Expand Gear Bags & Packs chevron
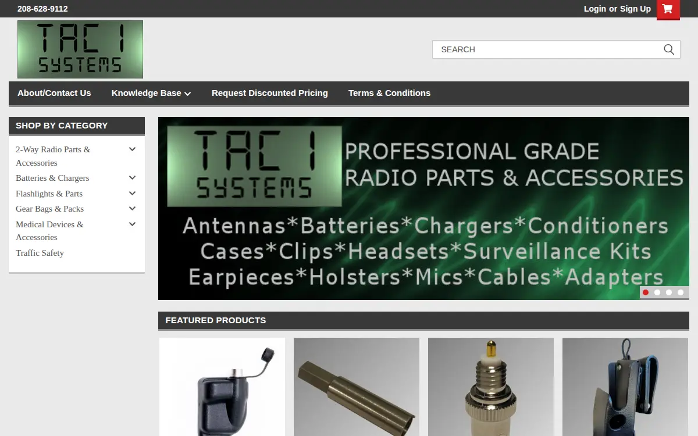 coord(132,209)
